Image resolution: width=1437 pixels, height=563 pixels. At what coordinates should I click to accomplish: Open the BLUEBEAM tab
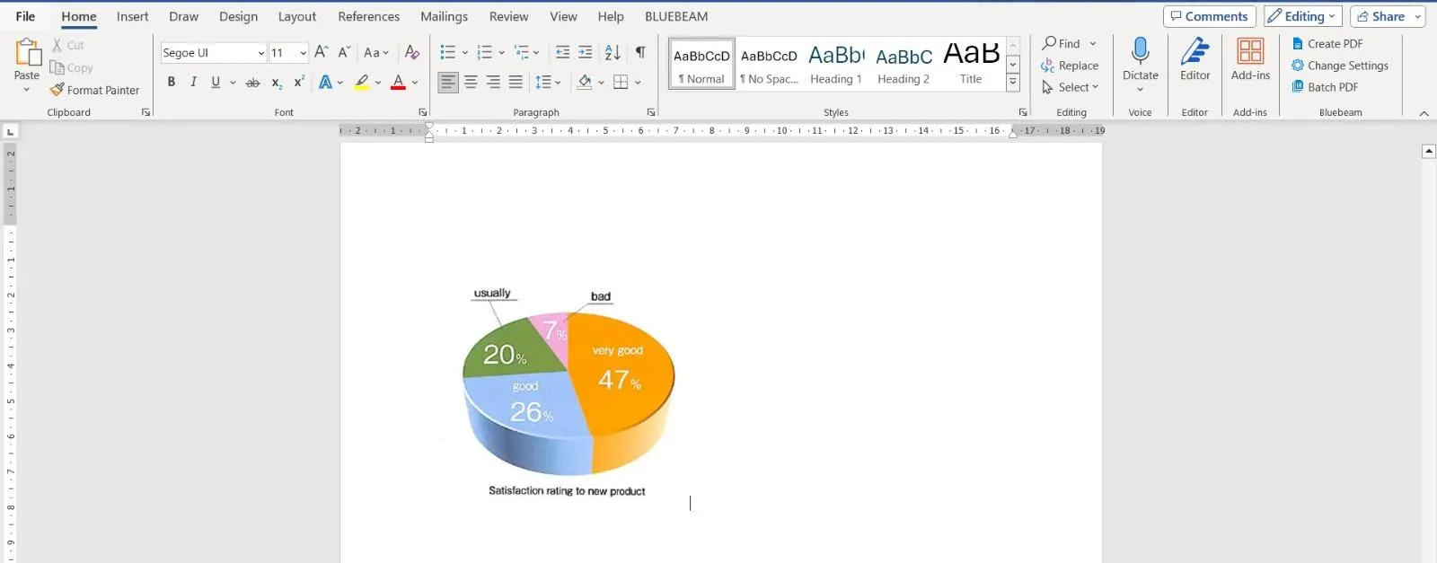(x=676, y=16)
